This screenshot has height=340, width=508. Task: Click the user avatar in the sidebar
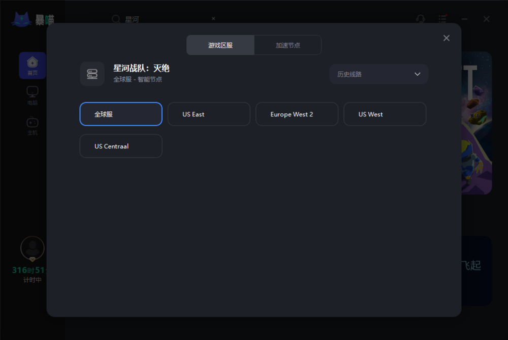point(33,249)
